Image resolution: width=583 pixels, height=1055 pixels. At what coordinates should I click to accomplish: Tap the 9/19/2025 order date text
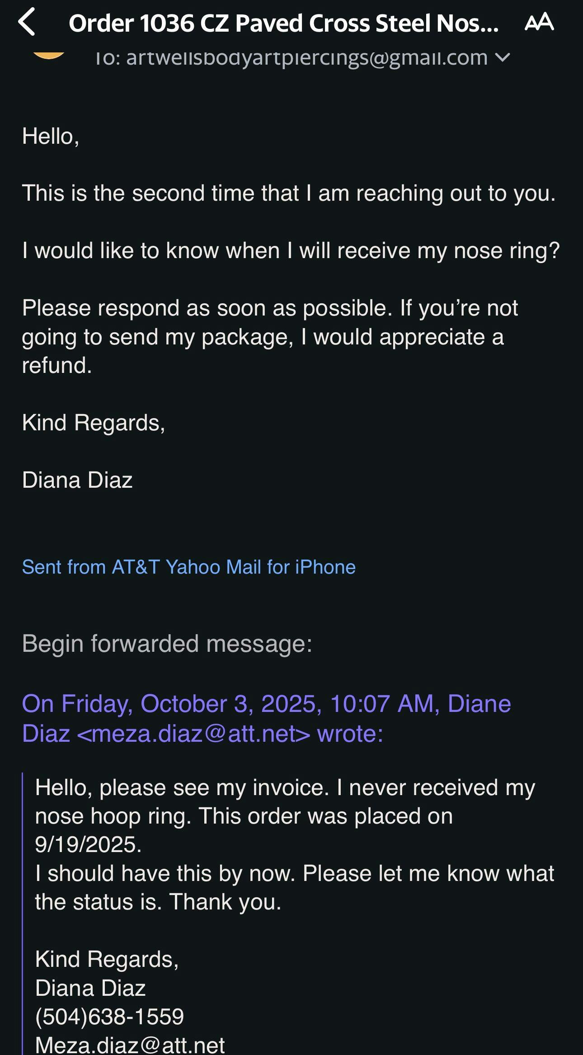coord(88,844)
